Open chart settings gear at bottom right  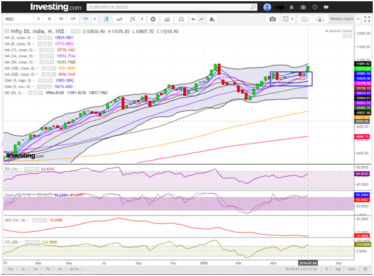[x=365, y=269]
